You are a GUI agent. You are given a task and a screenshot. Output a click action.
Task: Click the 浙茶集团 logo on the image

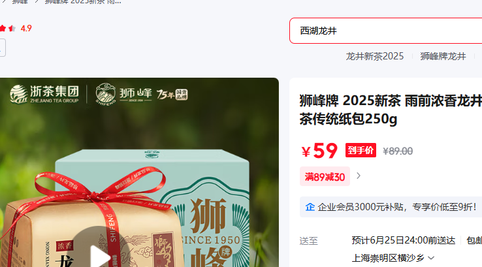44,94
